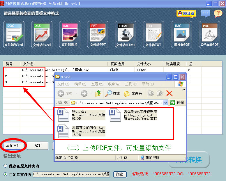Select 保存在原文件夹内 radio option
The width and height of the screenshot is (226, 181).
click(5, 166)
